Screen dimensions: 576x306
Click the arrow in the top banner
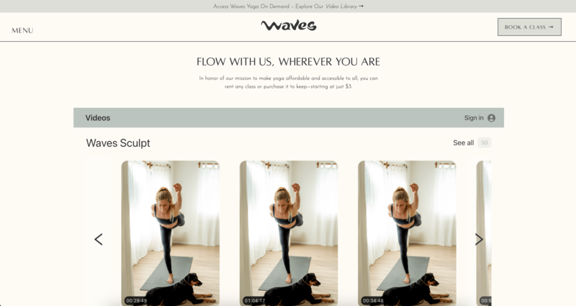pyautogui.click(x=361, y=6)
